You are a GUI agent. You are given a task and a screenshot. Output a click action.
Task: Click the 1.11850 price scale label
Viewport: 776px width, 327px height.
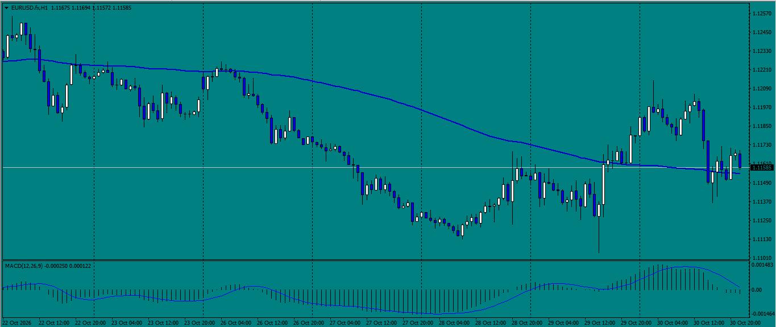pyautogui.click(x=761, y=126)
